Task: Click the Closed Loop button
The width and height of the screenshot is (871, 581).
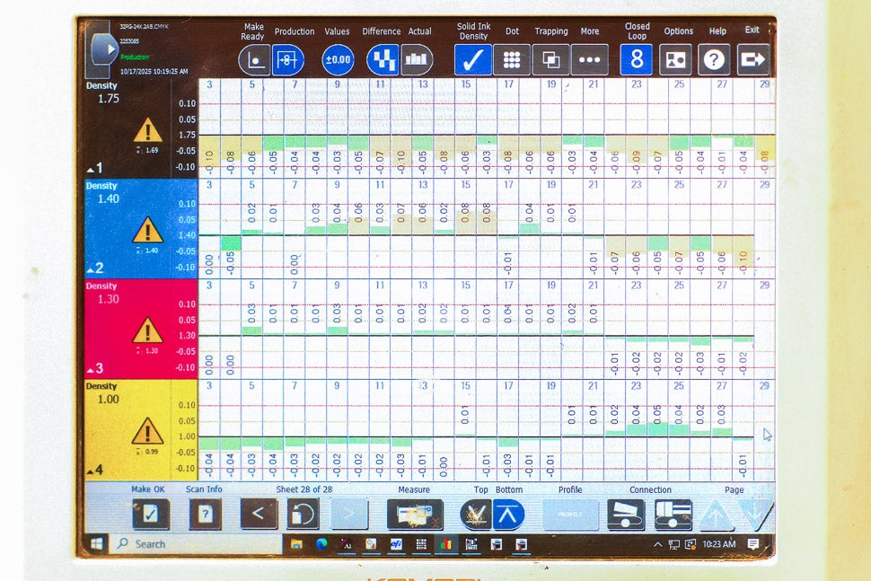Action: [x=637, y=60]
